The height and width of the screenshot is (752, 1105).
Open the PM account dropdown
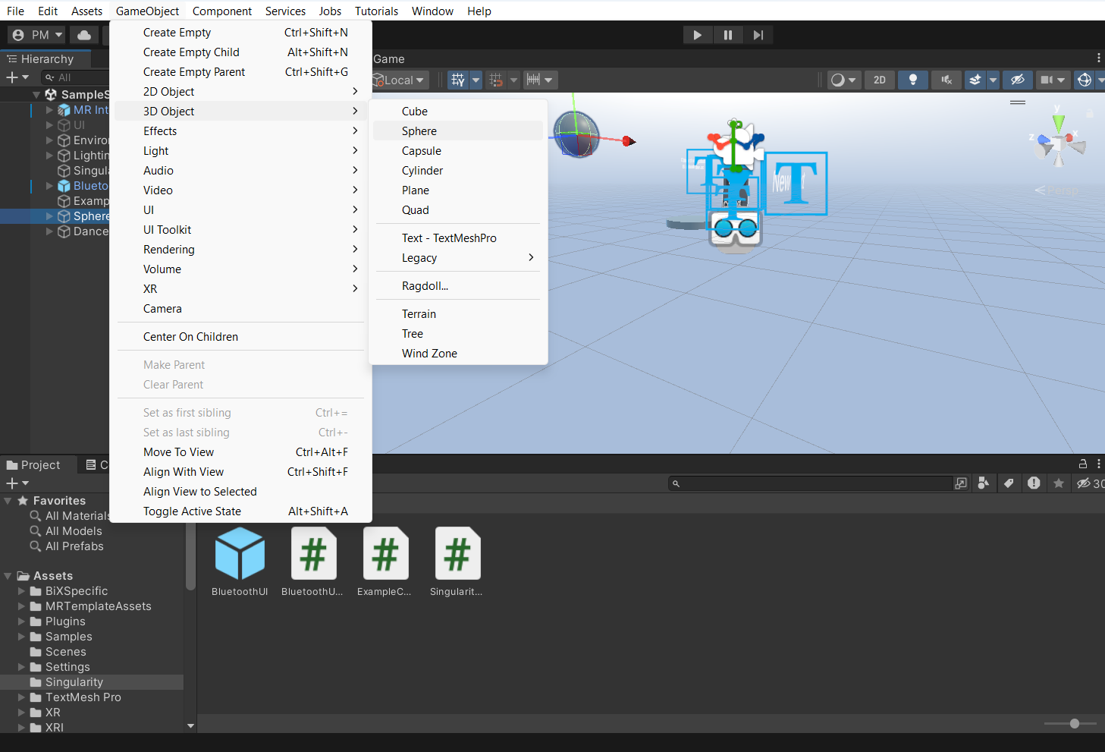point(37,35)
